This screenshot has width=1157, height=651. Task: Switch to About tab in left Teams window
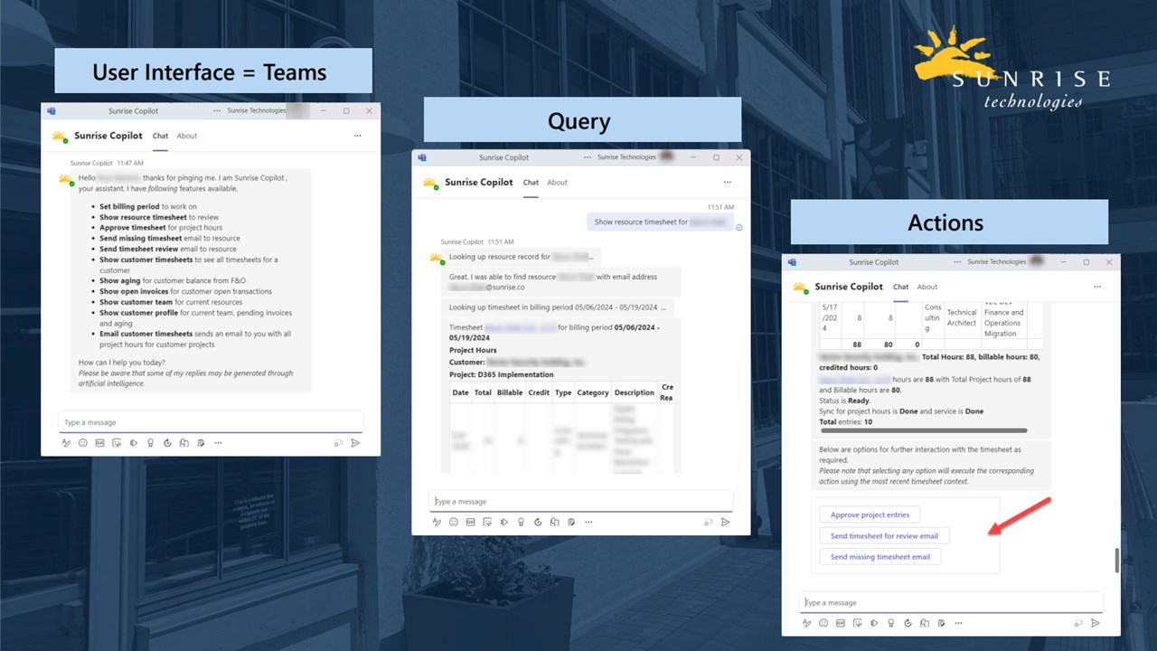coord(187,136)
